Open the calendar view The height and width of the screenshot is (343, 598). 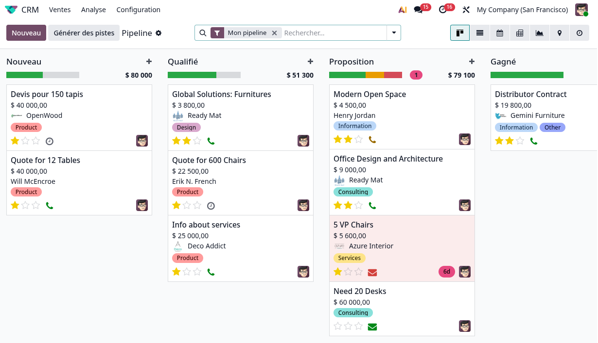coord(500,33)
